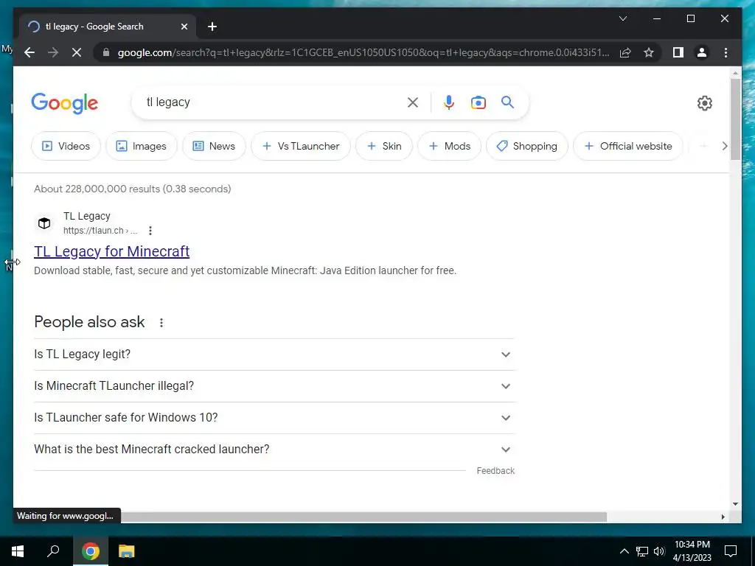Filter results by News
Image resolution: width=755 pixels, height=566 pixels.
point(214,146)
